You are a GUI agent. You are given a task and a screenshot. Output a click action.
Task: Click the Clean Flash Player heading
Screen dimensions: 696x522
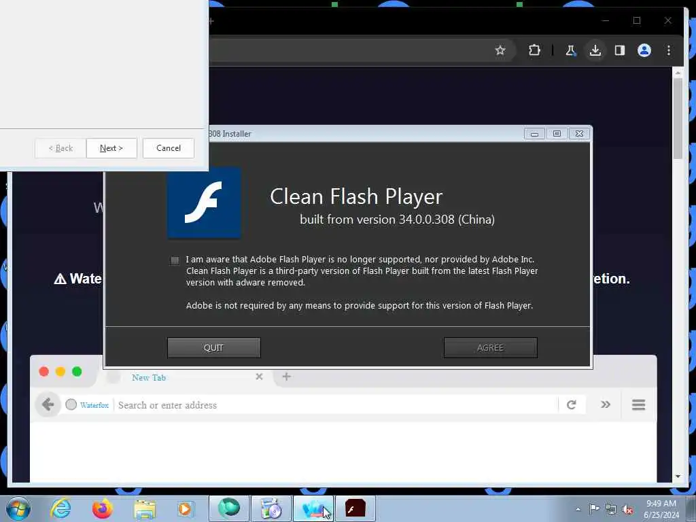click(356, 196)
